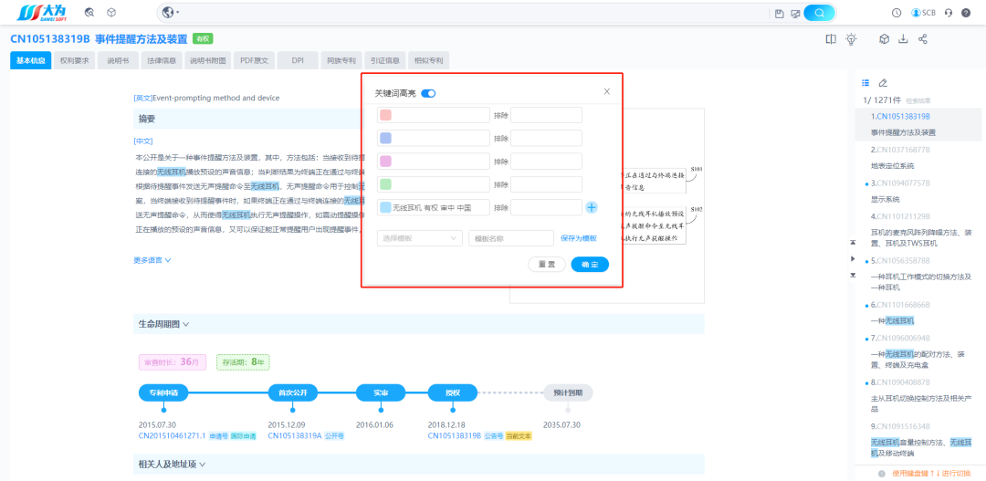Viewport: 986px width, 481px height.
Task: Click the 授权 timeline node
Action: [x=453, y=393]
